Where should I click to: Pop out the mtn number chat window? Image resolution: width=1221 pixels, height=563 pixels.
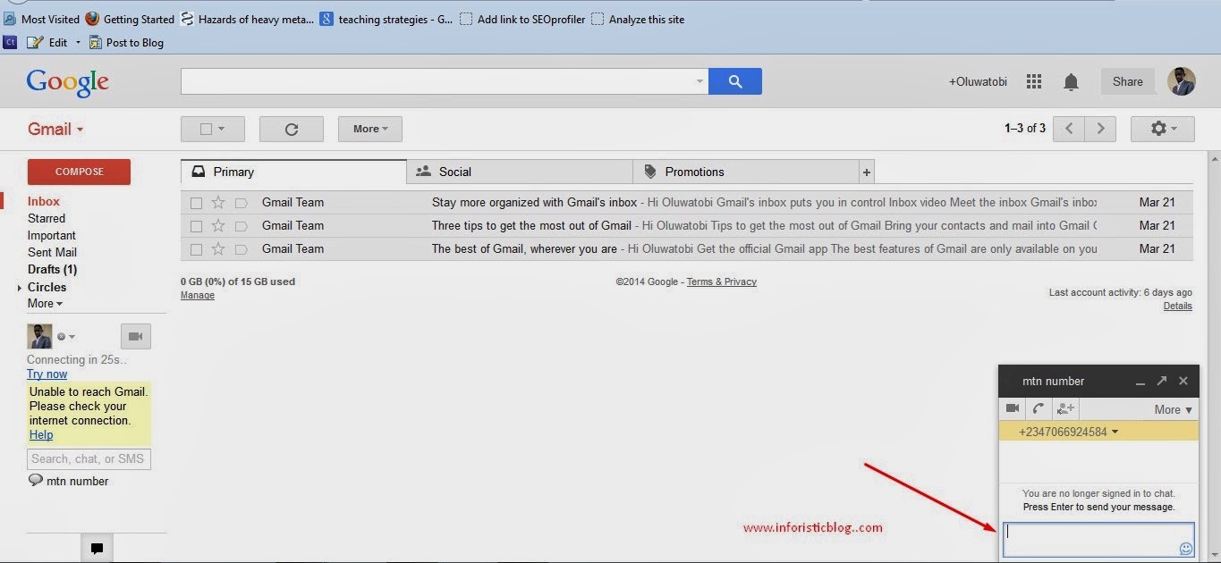click(x=1161, y=381)
